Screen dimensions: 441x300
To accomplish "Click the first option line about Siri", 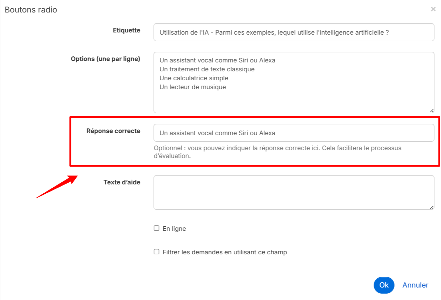I will click(217, 60).
